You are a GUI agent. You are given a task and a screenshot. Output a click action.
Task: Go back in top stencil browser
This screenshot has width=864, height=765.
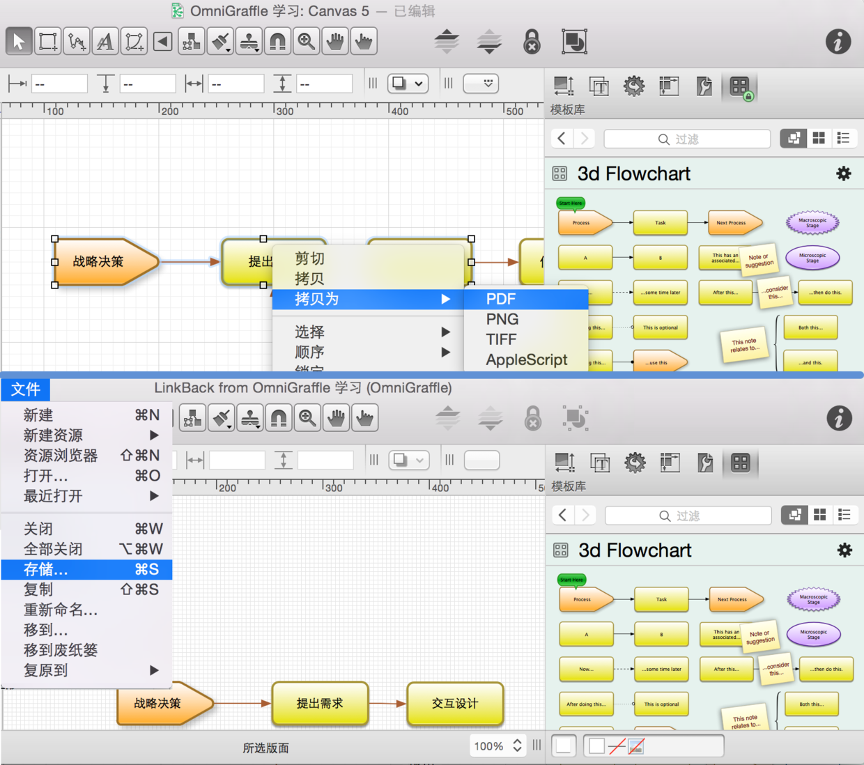(562, 138)
